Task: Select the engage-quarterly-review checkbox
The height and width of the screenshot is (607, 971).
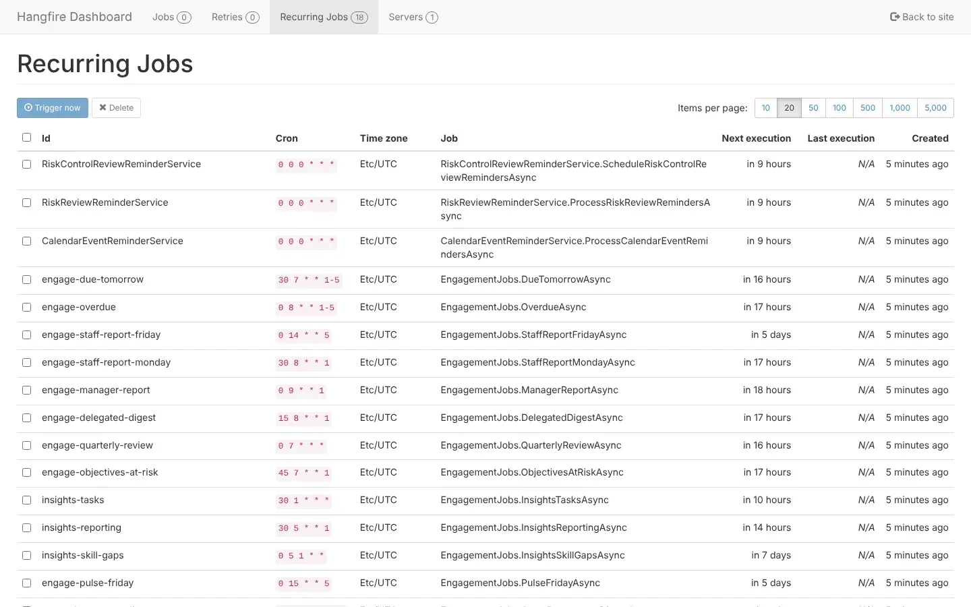Action: point(27,445)
